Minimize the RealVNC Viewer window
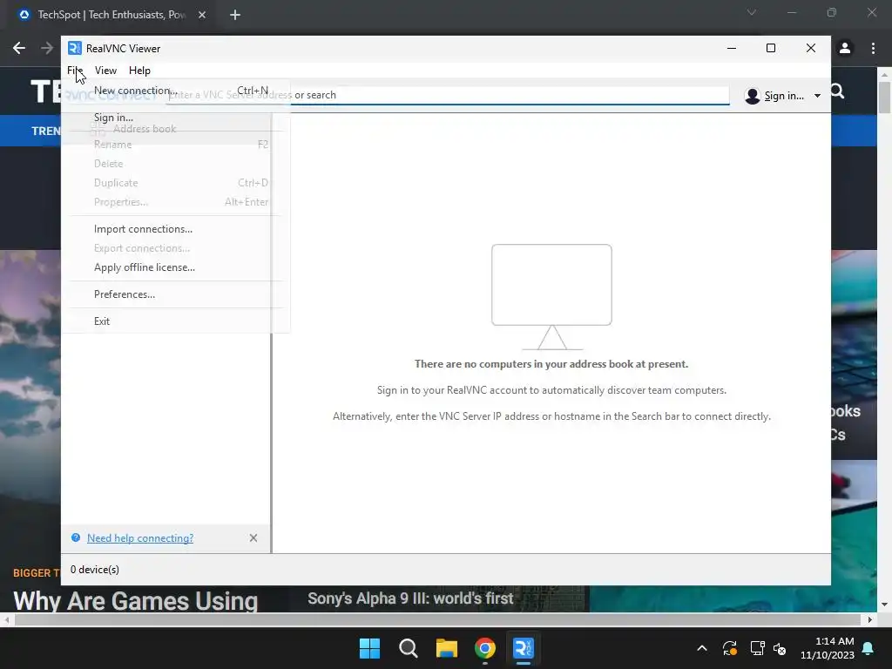The image size is (892, 669). point(732,49)
